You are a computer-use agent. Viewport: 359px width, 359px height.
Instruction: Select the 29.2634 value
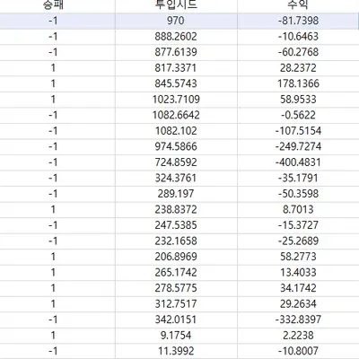298,304
